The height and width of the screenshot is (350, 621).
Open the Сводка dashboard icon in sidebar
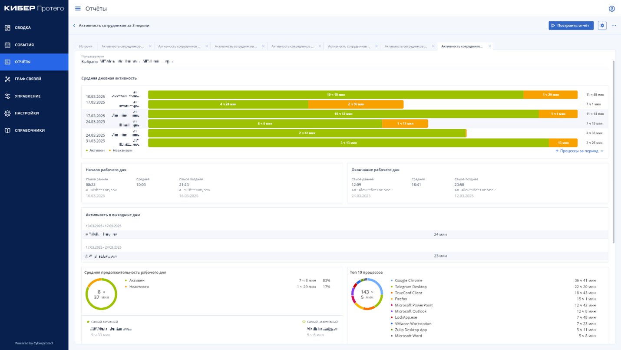[x=7, y=28]
